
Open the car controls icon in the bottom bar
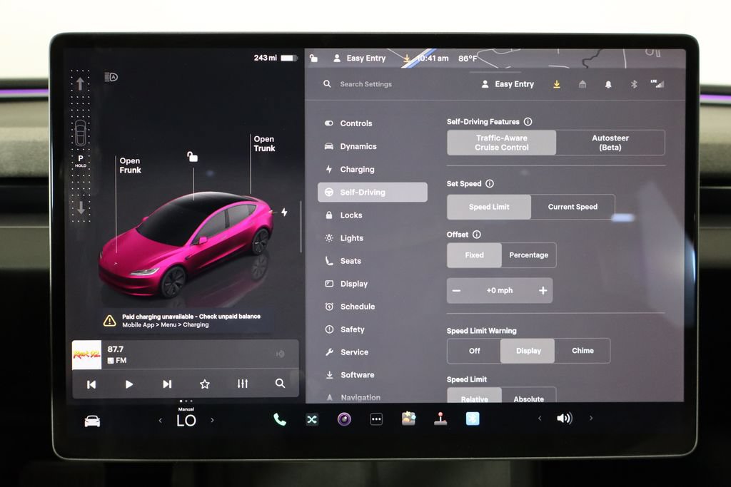coord(92,421)
